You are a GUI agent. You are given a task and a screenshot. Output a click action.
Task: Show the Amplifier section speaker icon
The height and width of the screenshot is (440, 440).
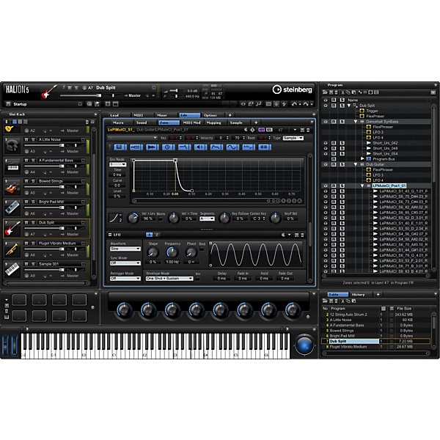pos(200,147)
